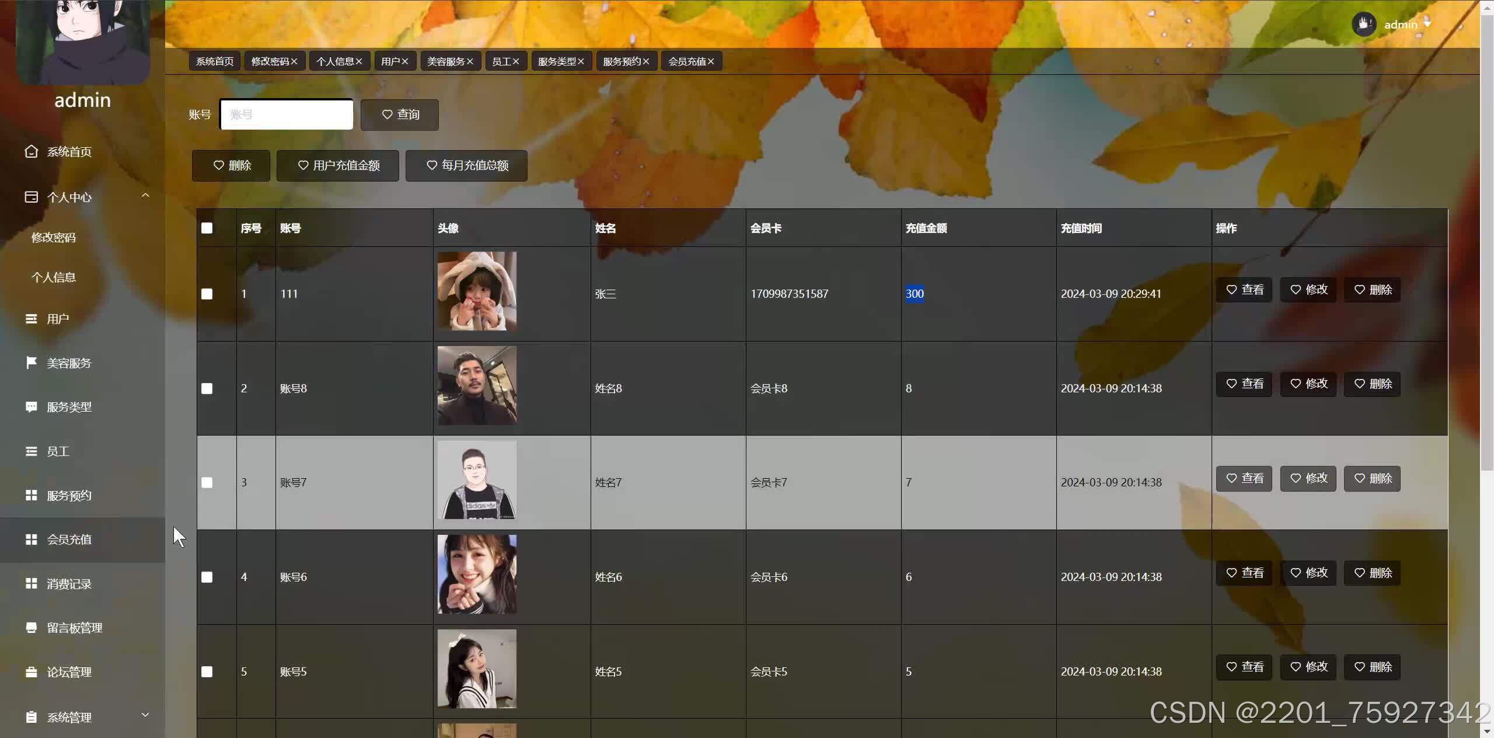Open the admin dropdown arrow at top right
This screenshot has height=738, width=1494.
tap(1427, 24)
